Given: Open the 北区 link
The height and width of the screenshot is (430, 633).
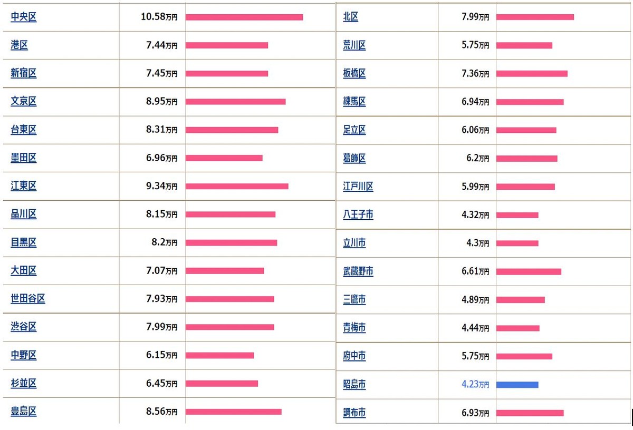Looking at the screenshot, I should (x=351, y=17).
